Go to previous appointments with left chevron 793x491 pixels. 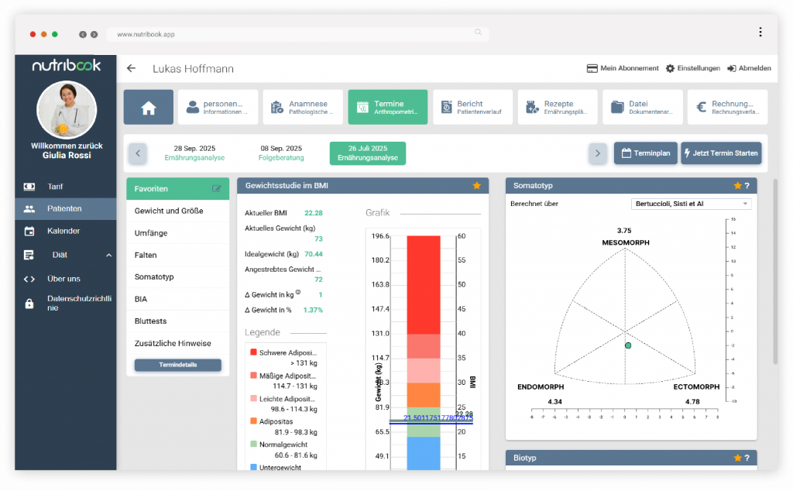137,153
